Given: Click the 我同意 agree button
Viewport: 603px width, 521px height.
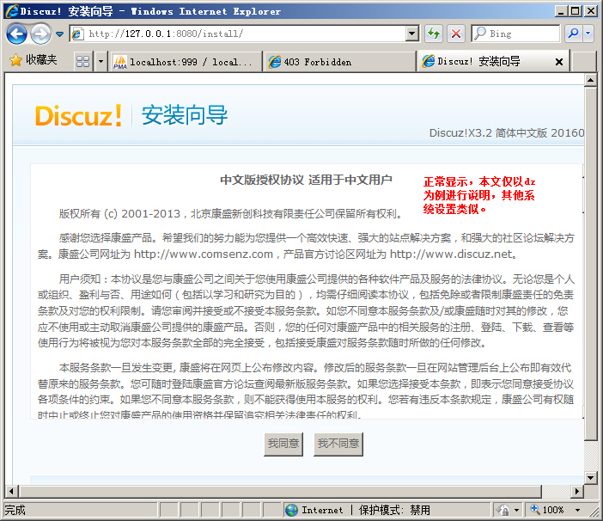Looking at the screenshot, I should click(x=283, y=444).
